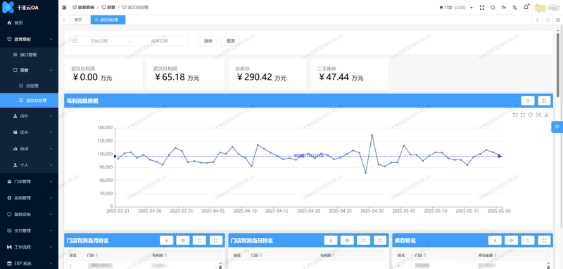This screenshot has height=269, width=563.
Task: Reset area zoom in the chart toolbox
Action: 522,115
